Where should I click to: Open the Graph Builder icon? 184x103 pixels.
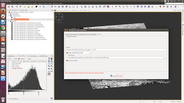pos(104,7)
